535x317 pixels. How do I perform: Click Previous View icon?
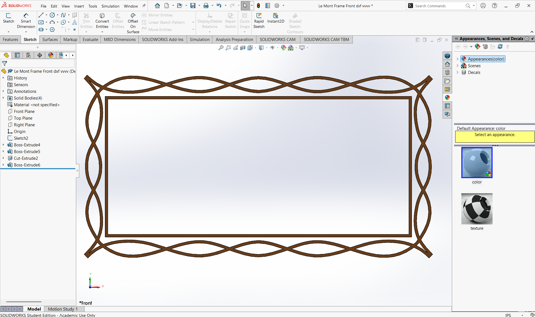click(x=236, y=48)
